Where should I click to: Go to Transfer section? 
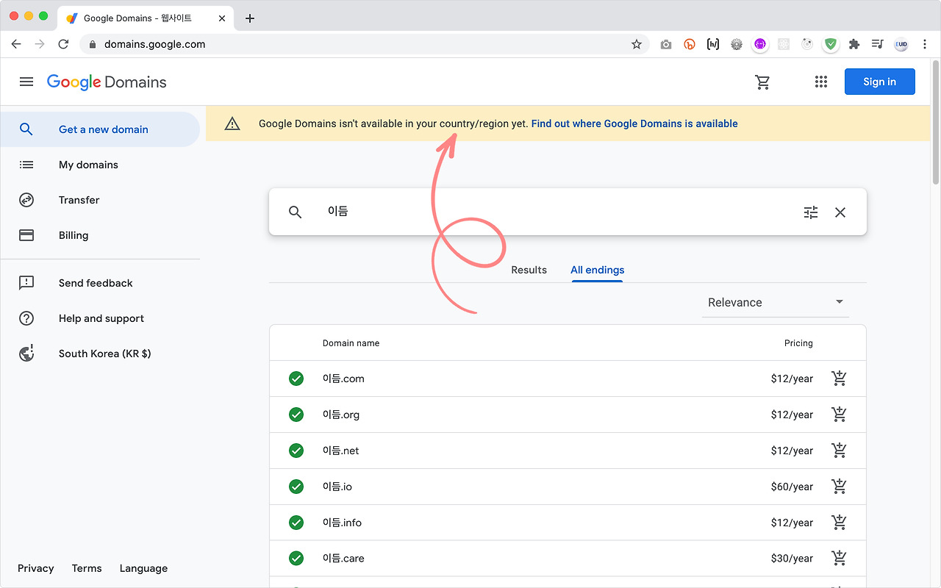[79, 200]
